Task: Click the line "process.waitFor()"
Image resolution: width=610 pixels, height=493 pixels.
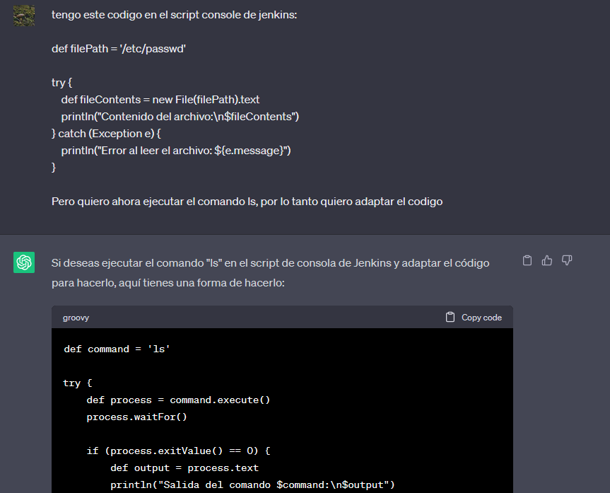Action: point(136,417)
